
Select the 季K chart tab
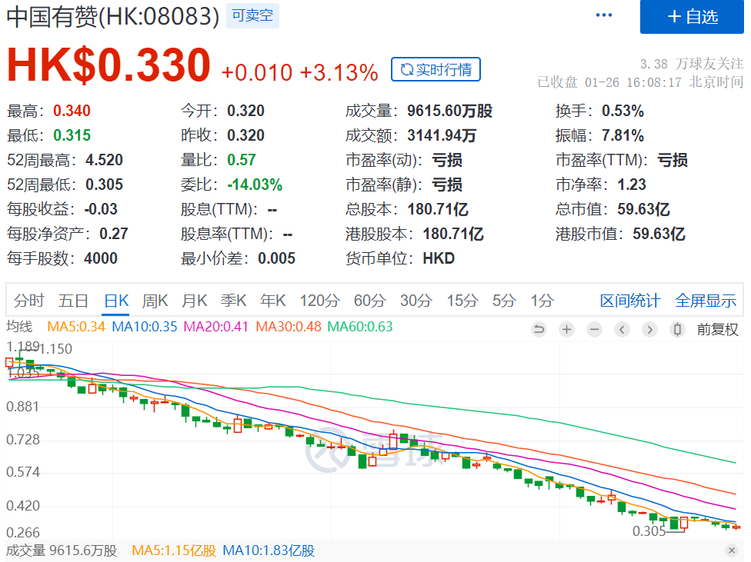coord(234,301)
